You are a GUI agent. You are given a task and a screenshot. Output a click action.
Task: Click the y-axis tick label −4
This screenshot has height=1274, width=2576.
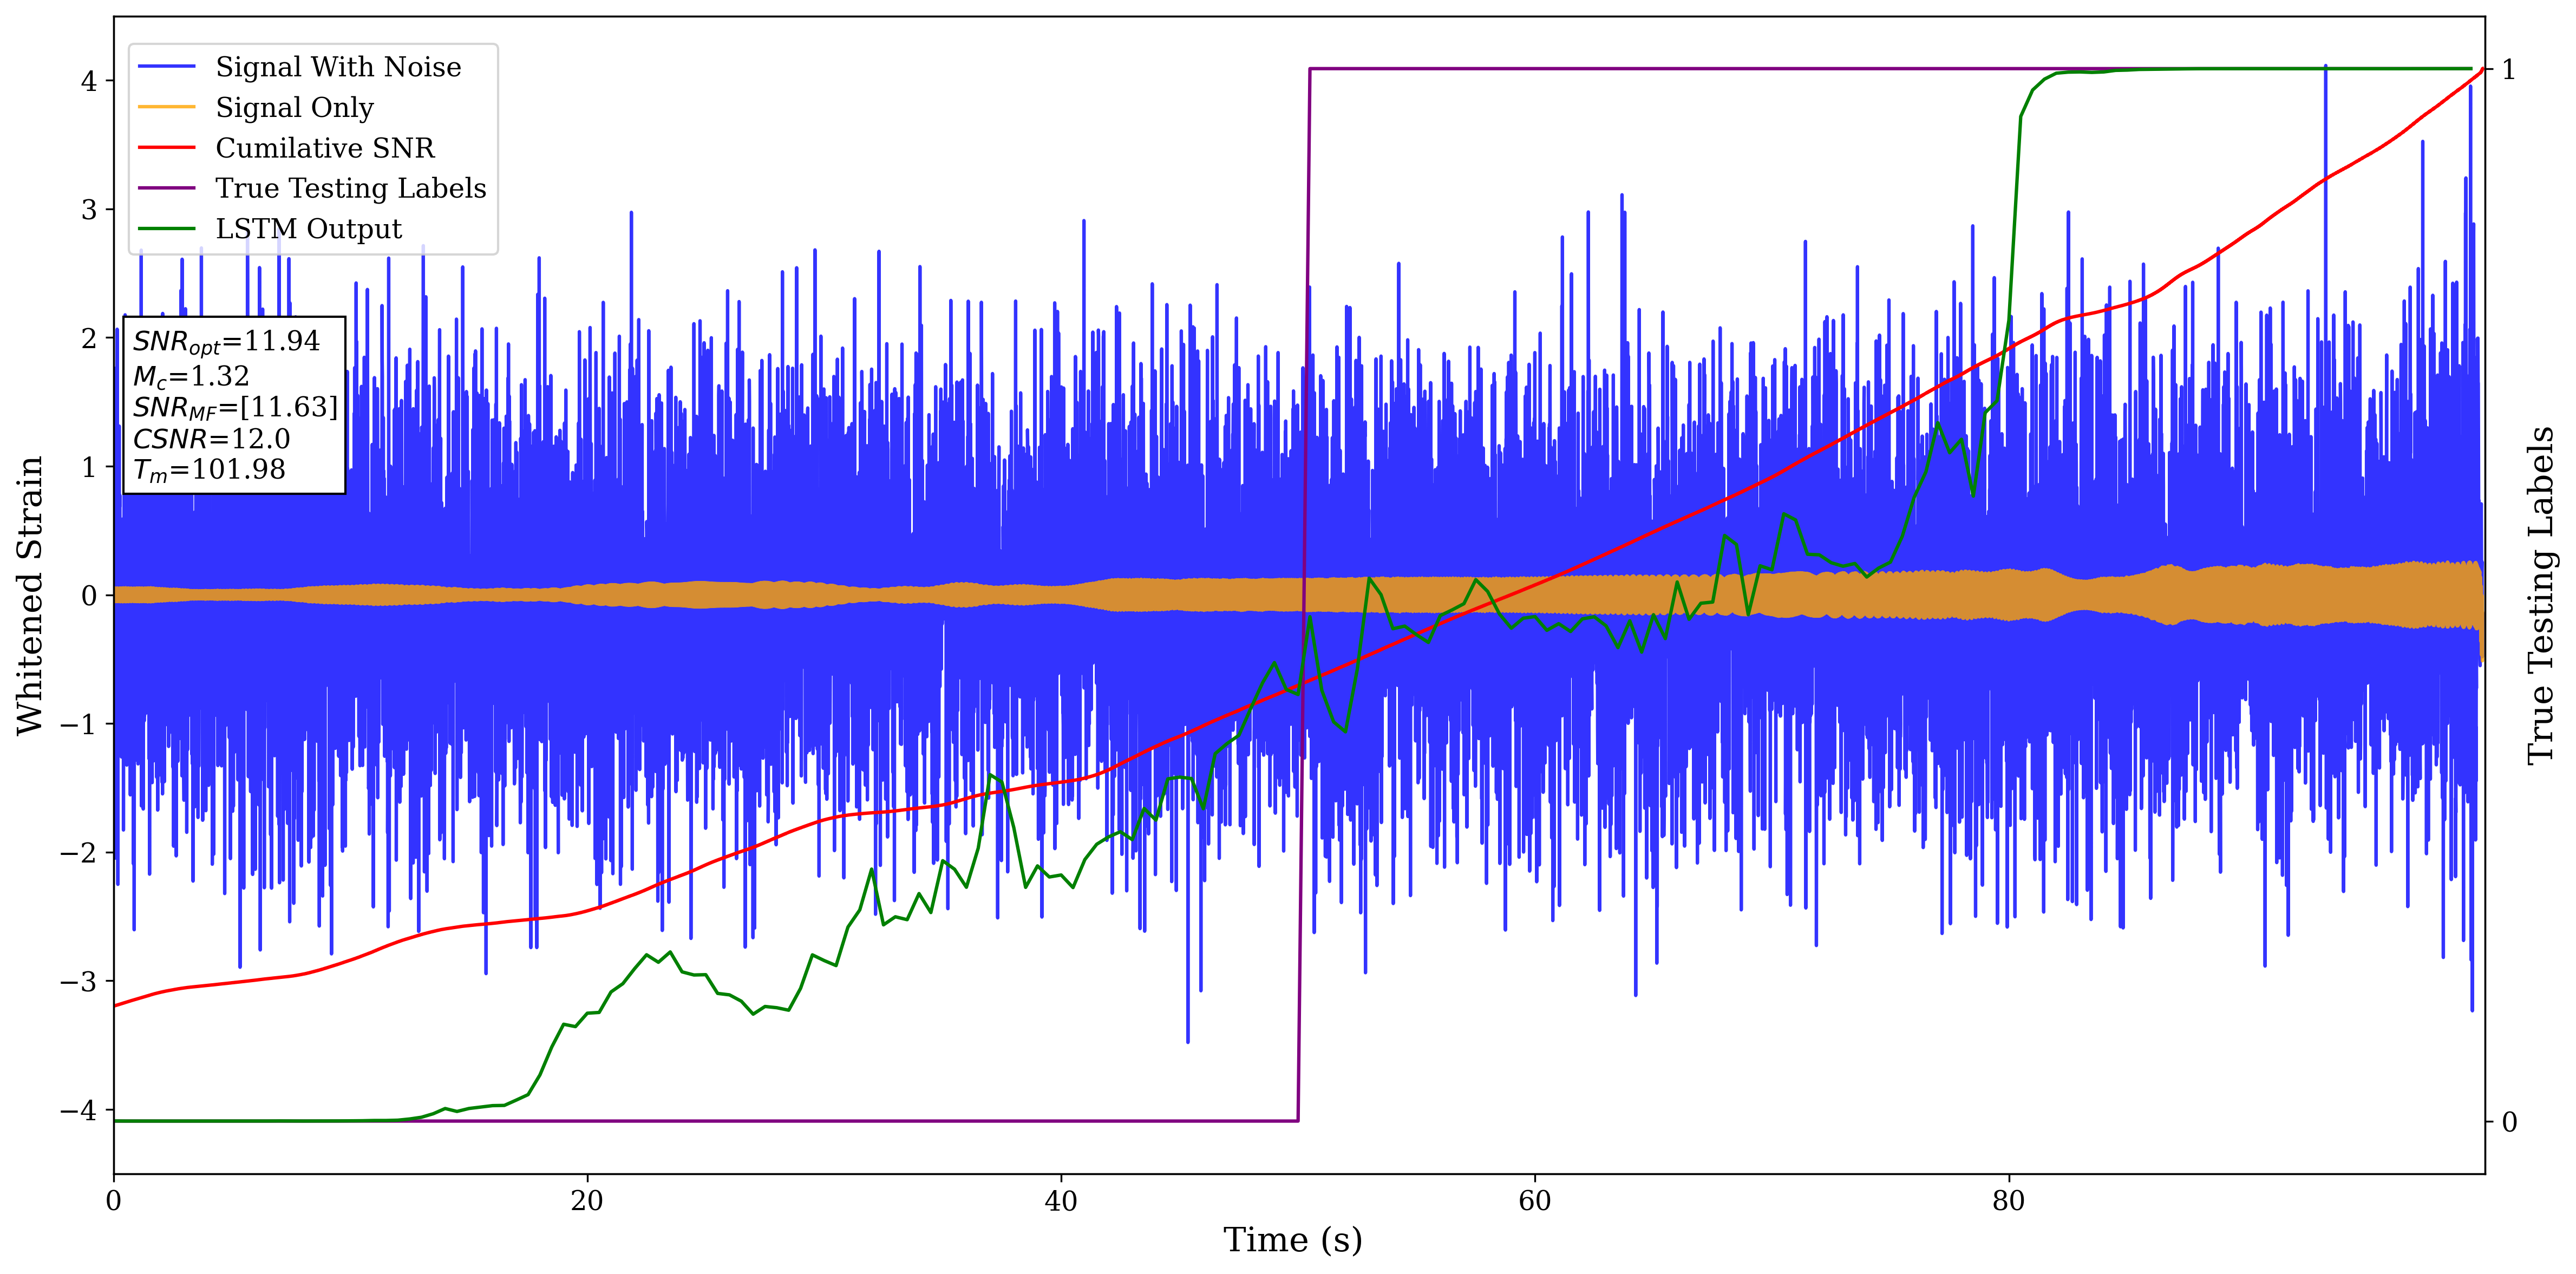coord(78,1110)
